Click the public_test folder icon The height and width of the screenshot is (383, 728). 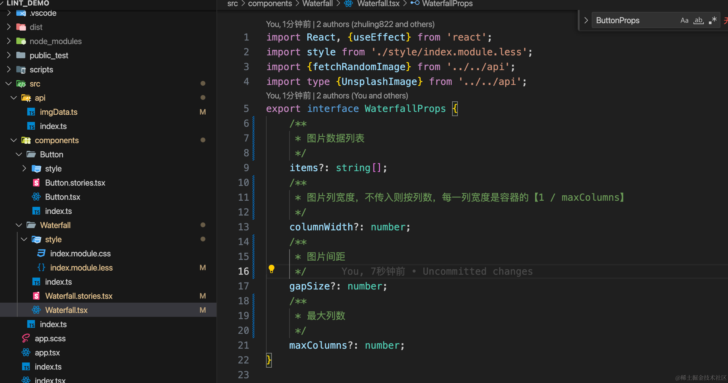[x=21, y=55]
